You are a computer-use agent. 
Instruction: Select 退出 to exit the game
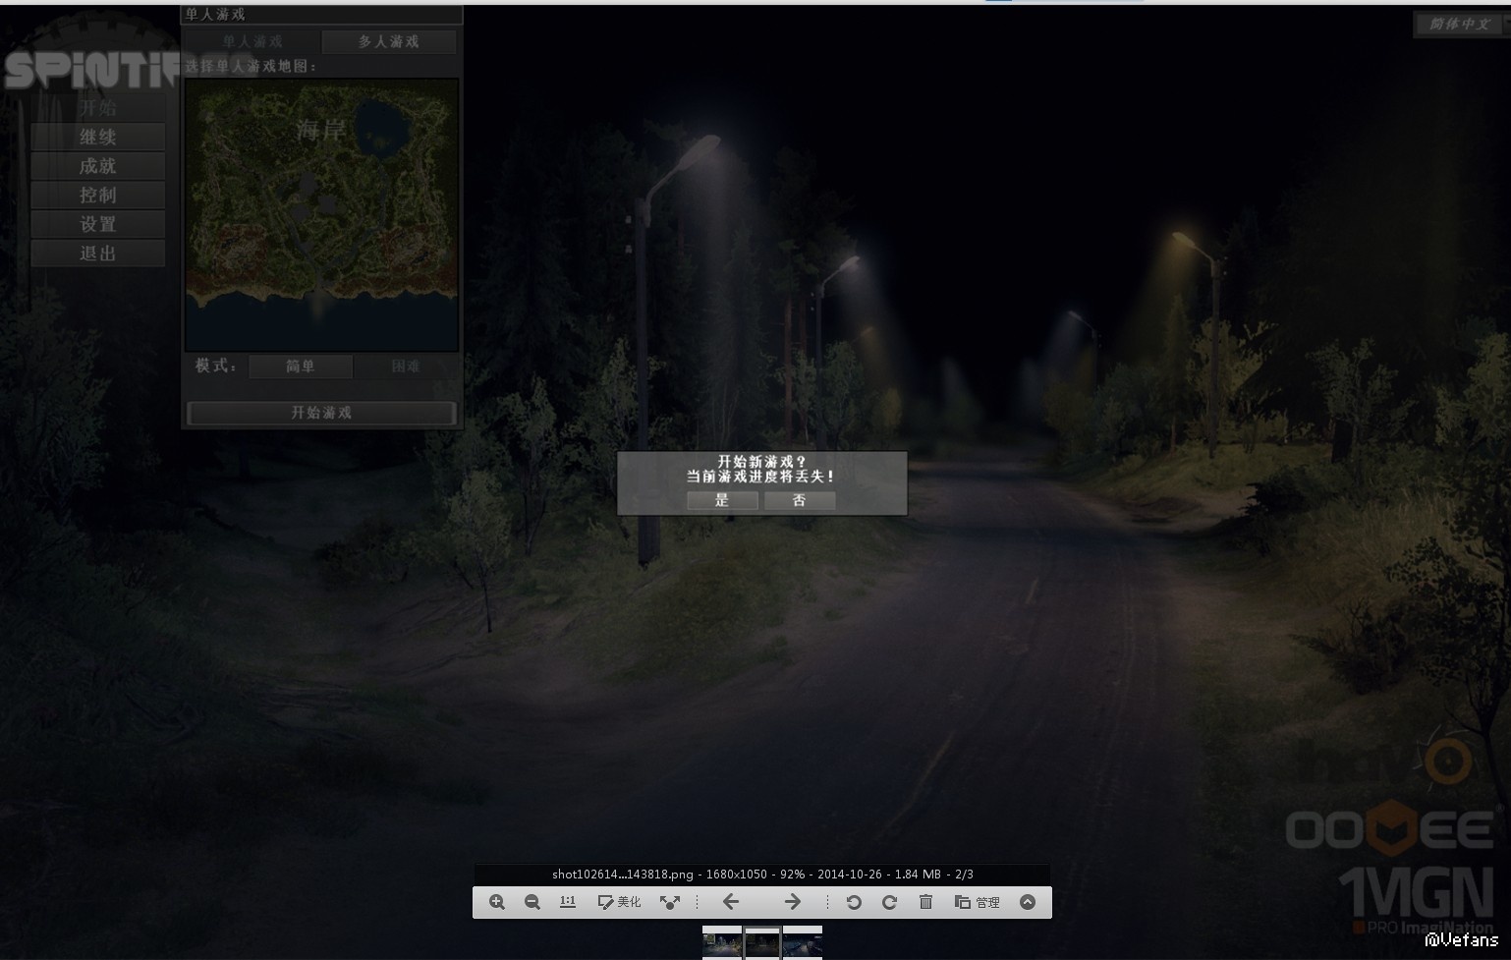click(x=97, y=254)
